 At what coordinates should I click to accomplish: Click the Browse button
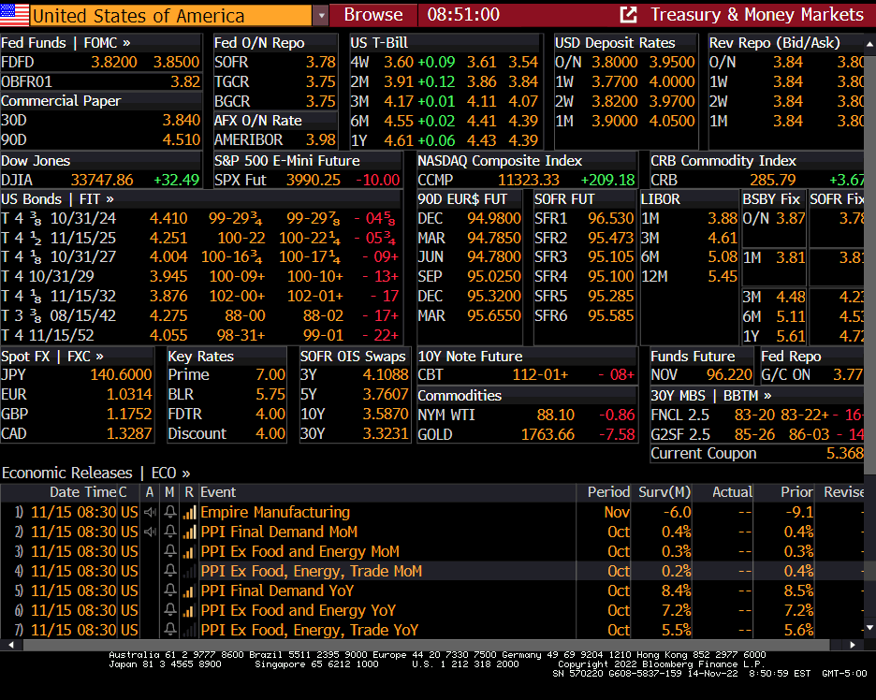click(372, 15)
